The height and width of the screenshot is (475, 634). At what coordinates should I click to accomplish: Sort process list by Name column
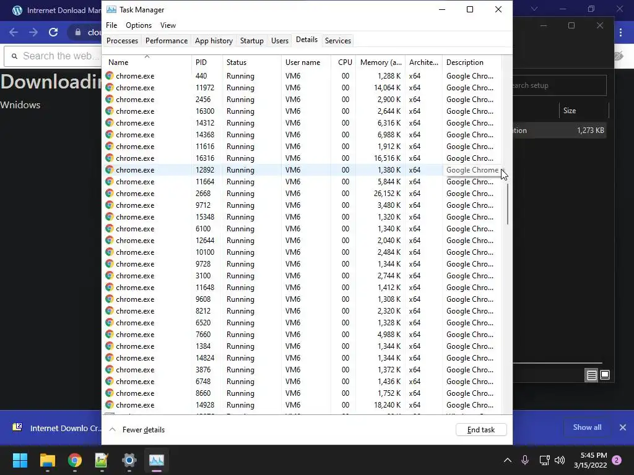tap(147, 62)
